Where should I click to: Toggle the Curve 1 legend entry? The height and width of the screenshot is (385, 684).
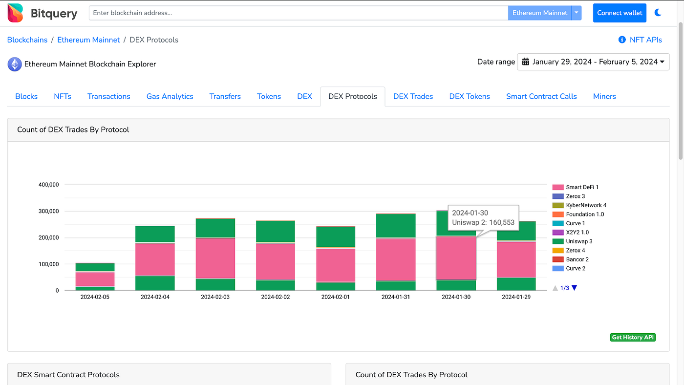[575, 223]
